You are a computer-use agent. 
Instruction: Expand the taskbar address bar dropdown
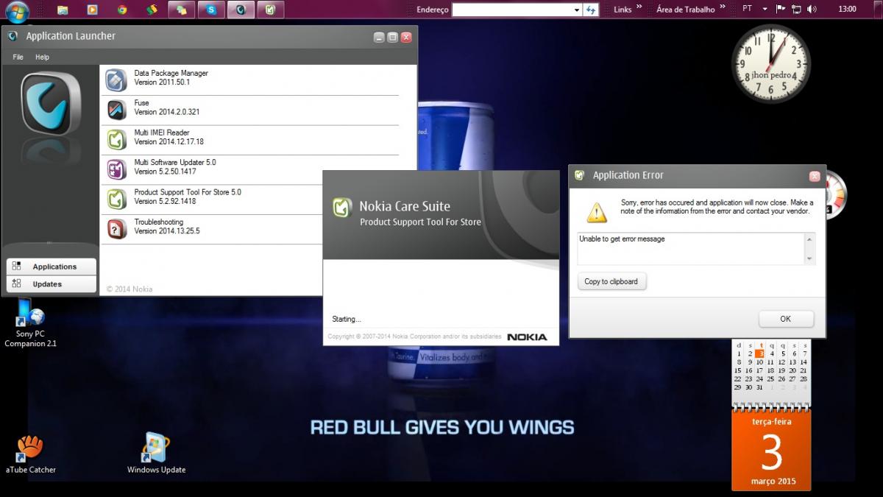pyautogui.click(x=577, y=10)
